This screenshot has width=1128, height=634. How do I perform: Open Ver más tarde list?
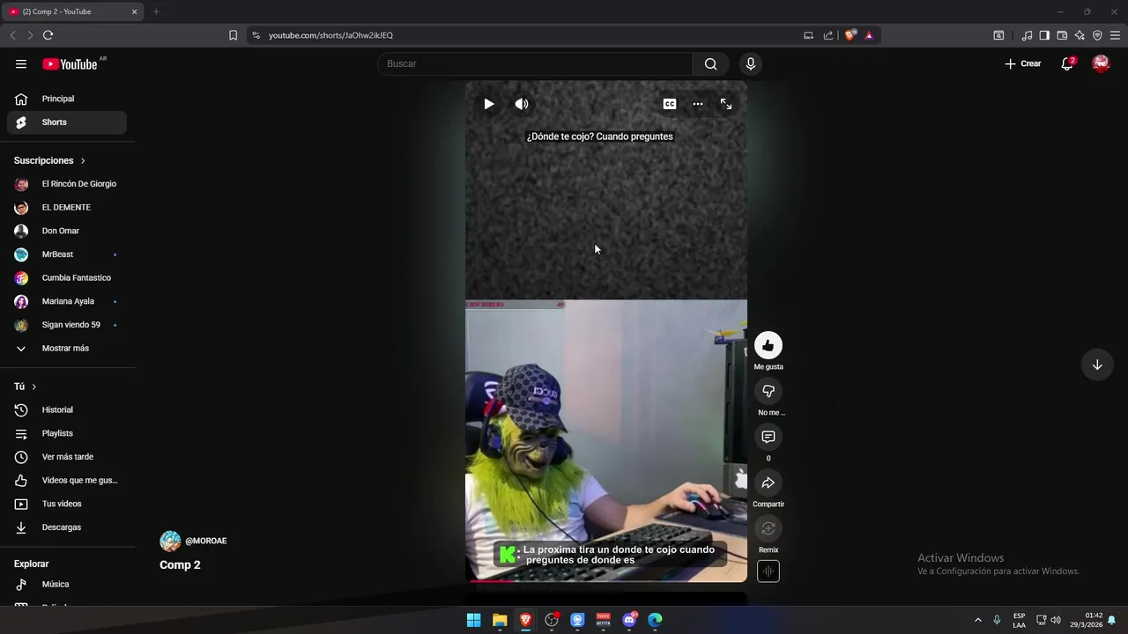coord(67,457)
